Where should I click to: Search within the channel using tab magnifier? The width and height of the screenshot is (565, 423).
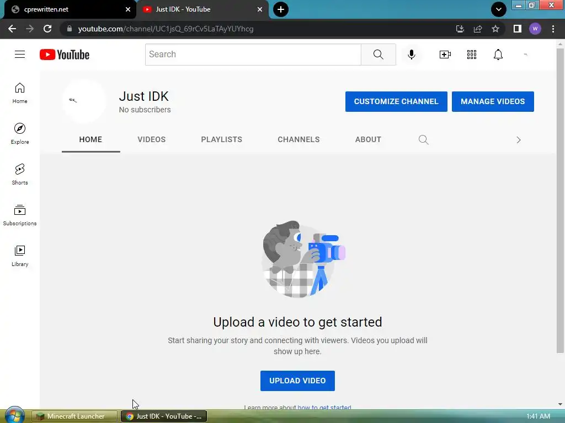(423, 139)
